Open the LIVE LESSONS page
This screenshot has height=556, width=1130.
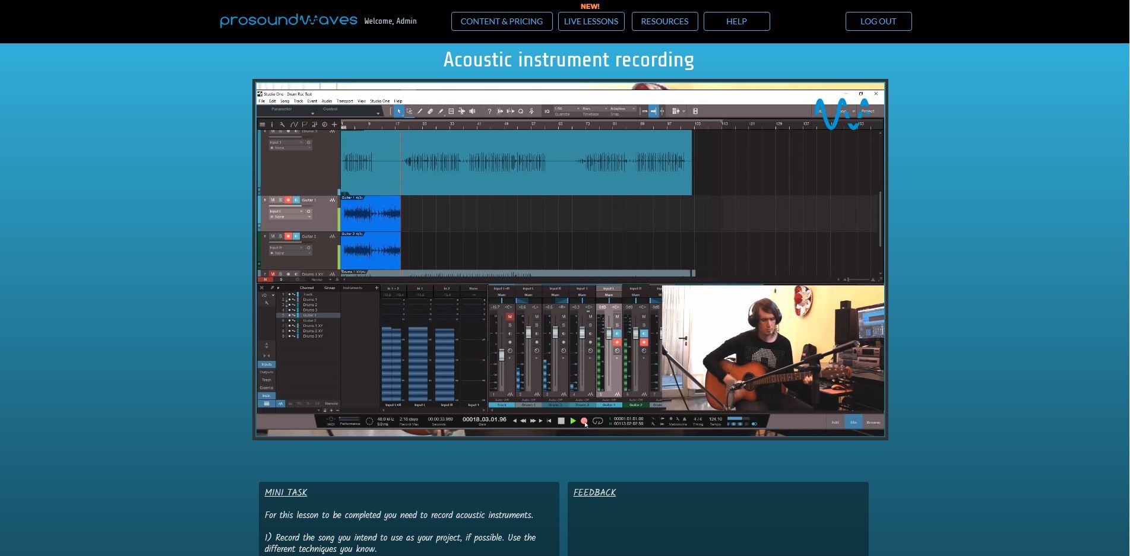(591, 21)
